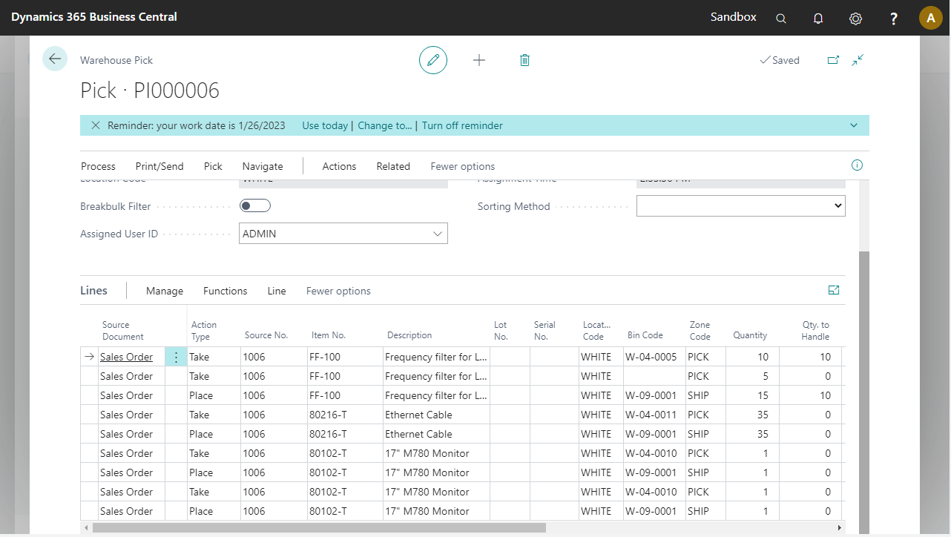
Task: Collapse the page with the shrink arrows icon
Action: tap(858, 60)
